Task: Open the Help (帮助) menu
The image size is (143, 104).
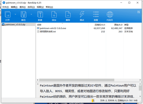Action: click(x=49, y=7)
